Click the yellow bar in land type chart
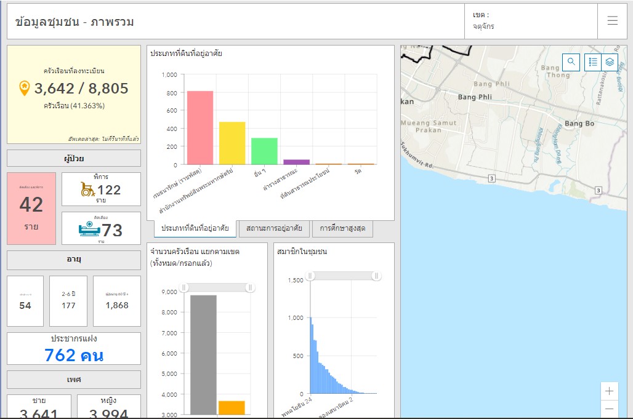 tap(232, 143)
